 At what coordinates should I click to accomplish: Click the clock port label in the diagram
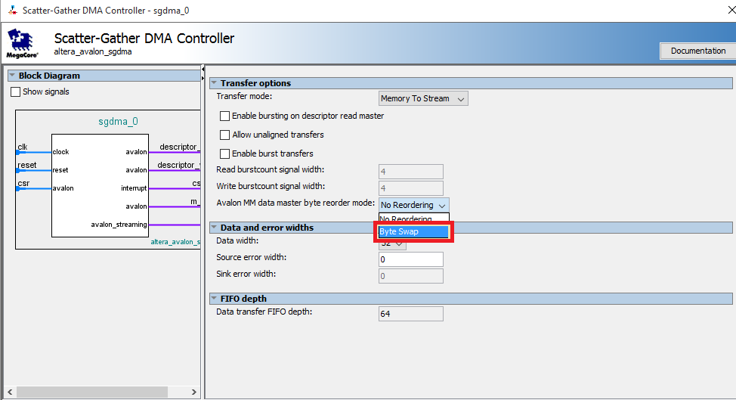point(60,152)
